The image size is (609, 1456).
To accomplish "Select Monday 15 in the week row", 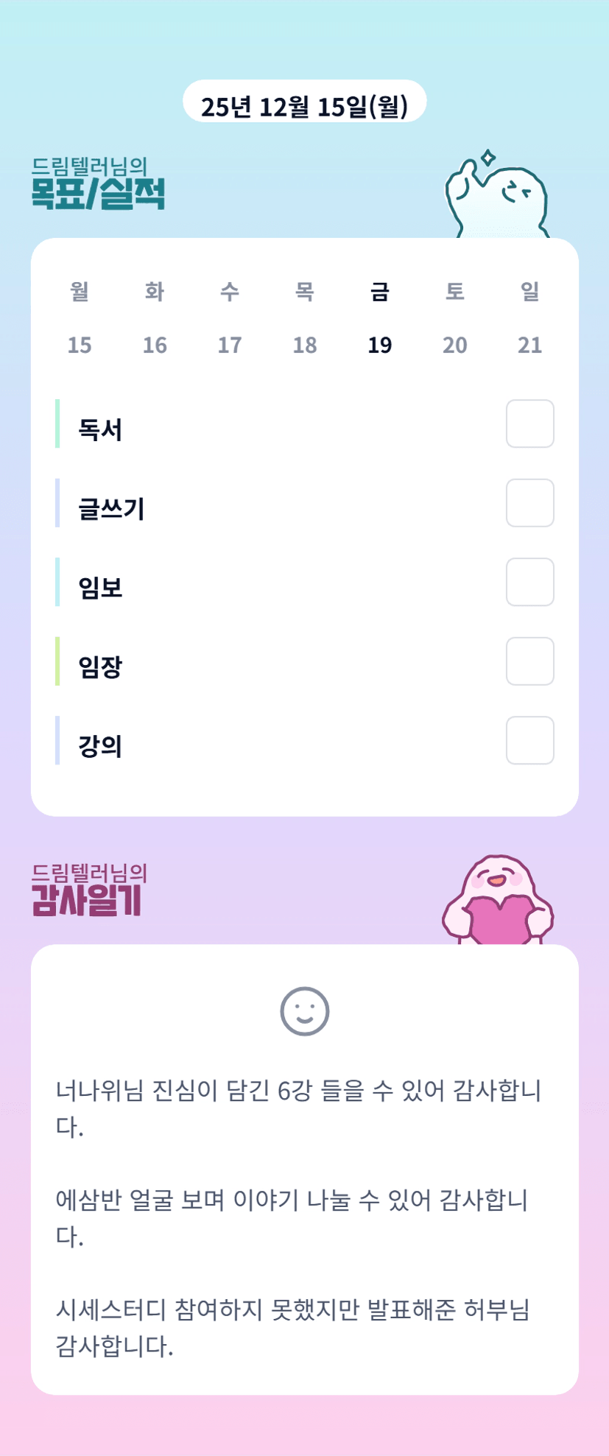I will pyautogui.click(x=80, y=345).
